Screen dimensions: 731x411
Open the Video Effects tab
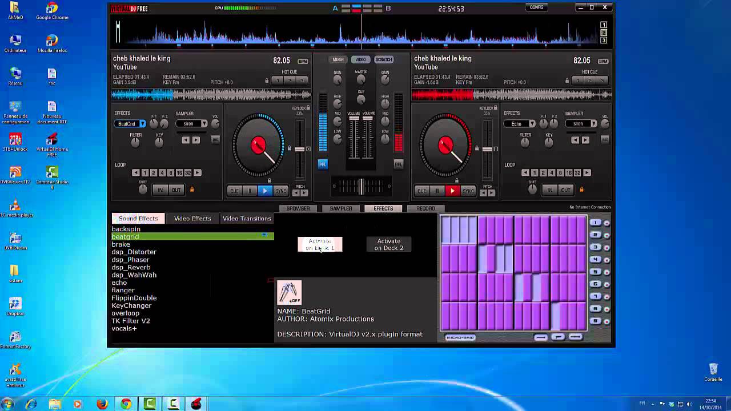(x=192, y=219)
